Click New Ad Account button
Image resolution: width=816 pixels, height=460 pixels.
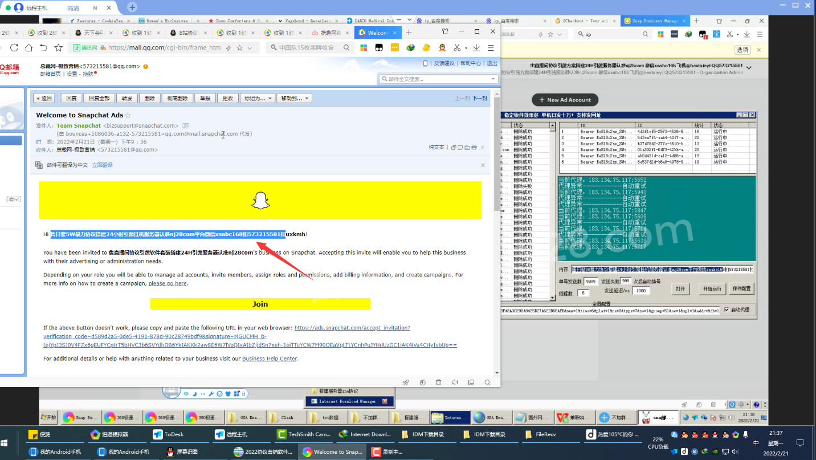pos(565,100)
